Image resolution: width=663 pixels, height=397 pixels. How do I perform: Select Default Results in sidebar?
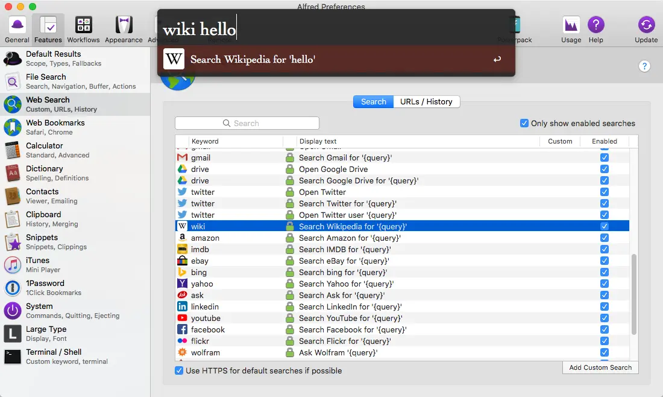pos(75,59)
